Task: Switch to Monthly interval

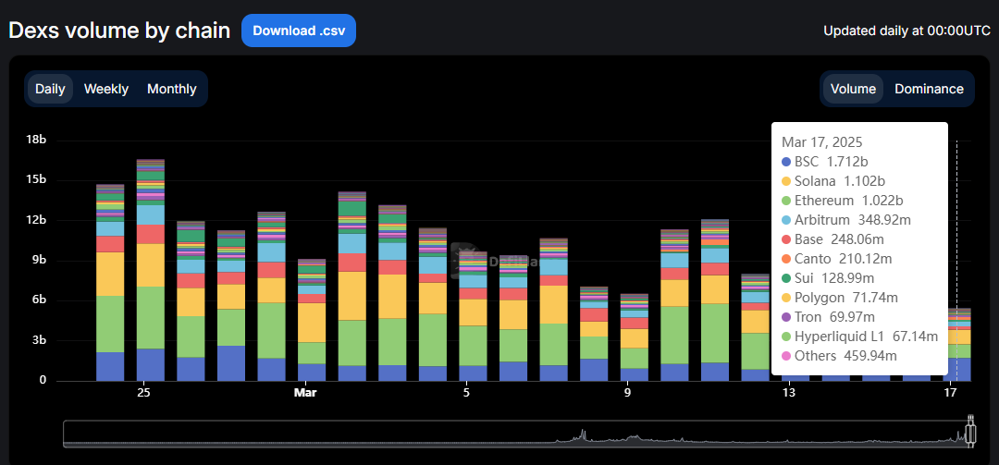Action: [172, 89]
